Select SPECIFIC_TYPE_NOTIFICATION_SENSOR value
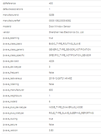The height and width of the screenshot is (134, 101). tap(70, 55)
